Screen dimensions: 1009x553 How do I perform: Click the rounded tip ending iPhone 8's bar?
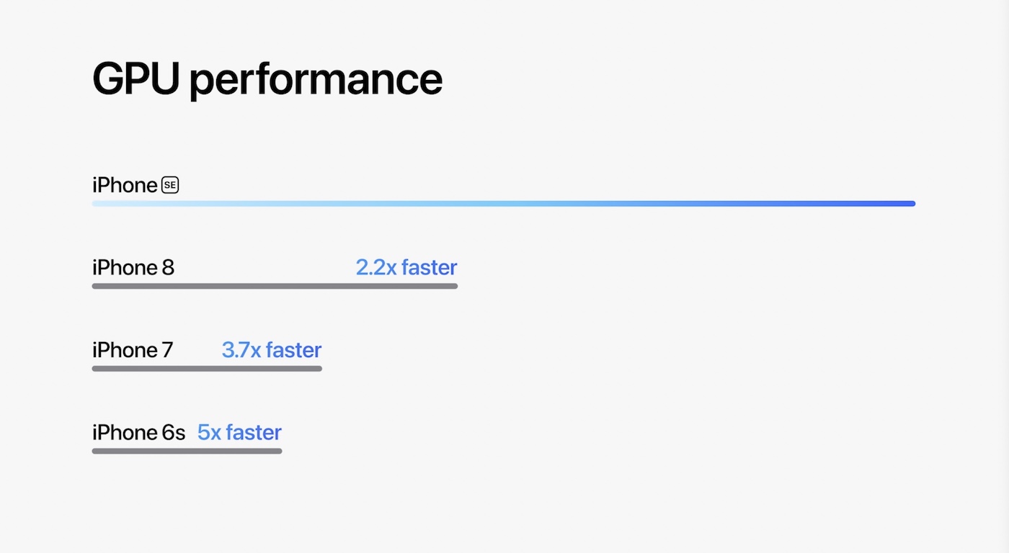pyautogui.click(x=455, y=286)
